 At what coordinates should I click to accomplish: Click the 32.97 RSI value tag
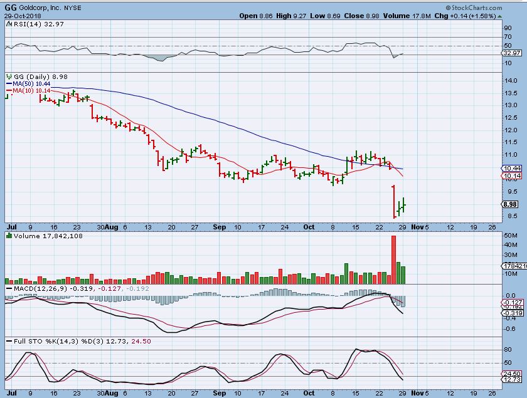click(511, 53)
